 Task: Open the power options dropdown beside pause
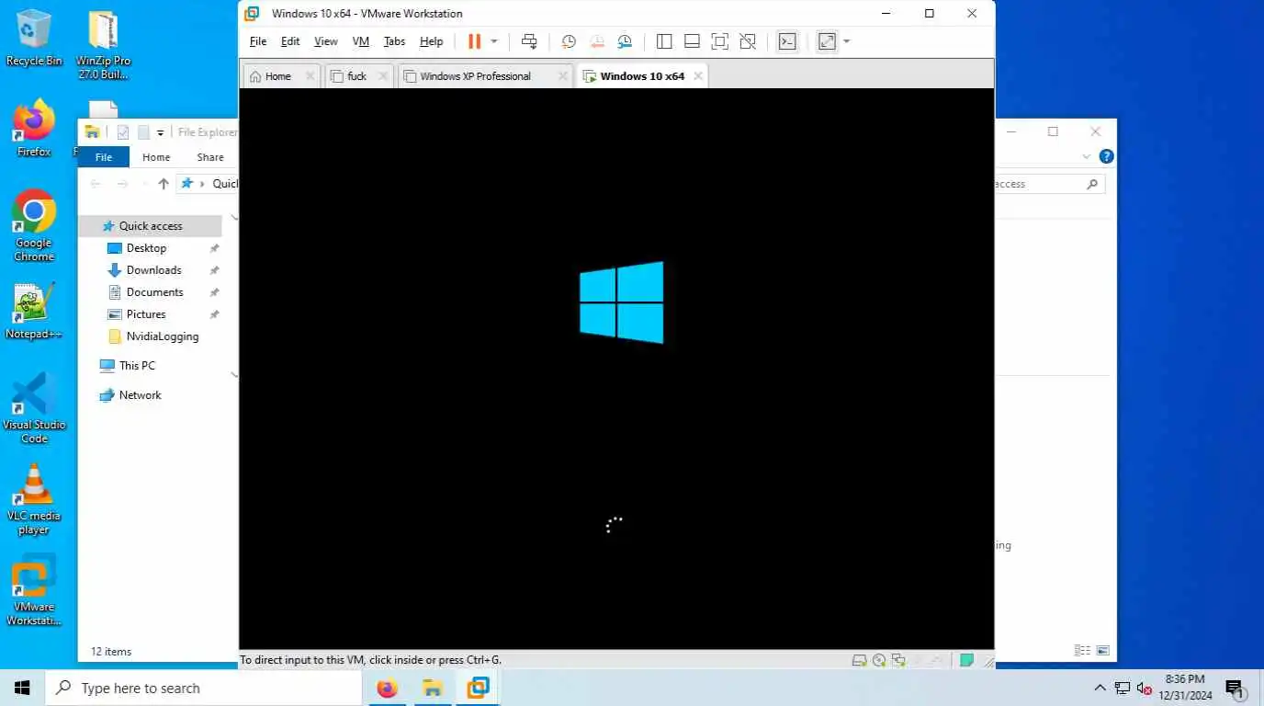point(494,41)
